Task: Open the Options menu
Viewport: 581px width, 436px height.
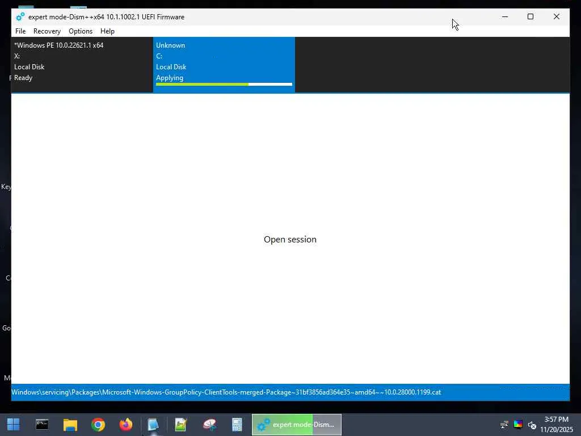Action: (81, 31)
